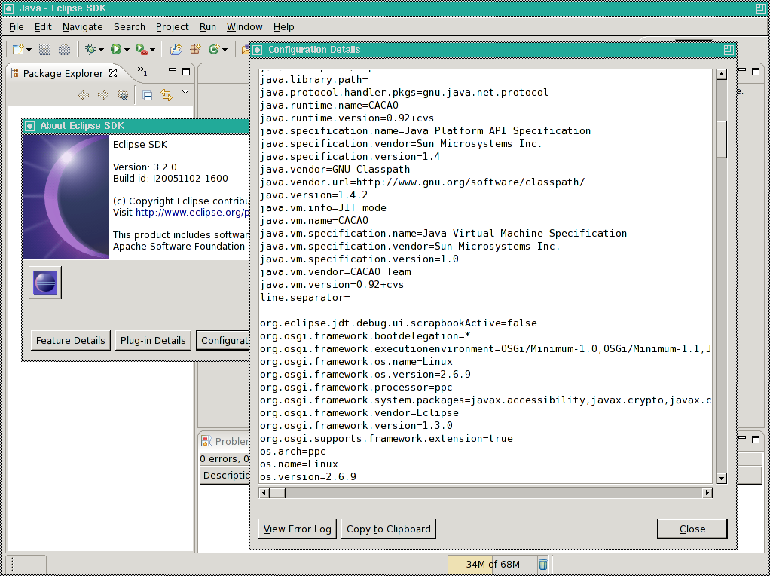Maximize the Package Explorer view
The width and height of the screenshot is (770, 576).
coord(186,72)
